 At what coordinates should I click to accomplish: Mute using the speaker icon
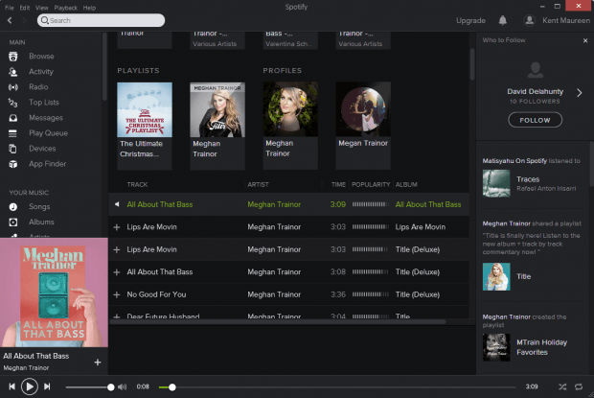122,387
